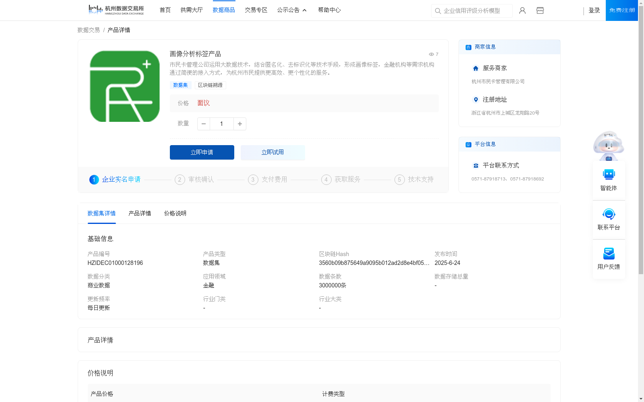The height and width of the screenshot is (402, 644).
Task: Click 登录 link
Action: coord(594,10)
